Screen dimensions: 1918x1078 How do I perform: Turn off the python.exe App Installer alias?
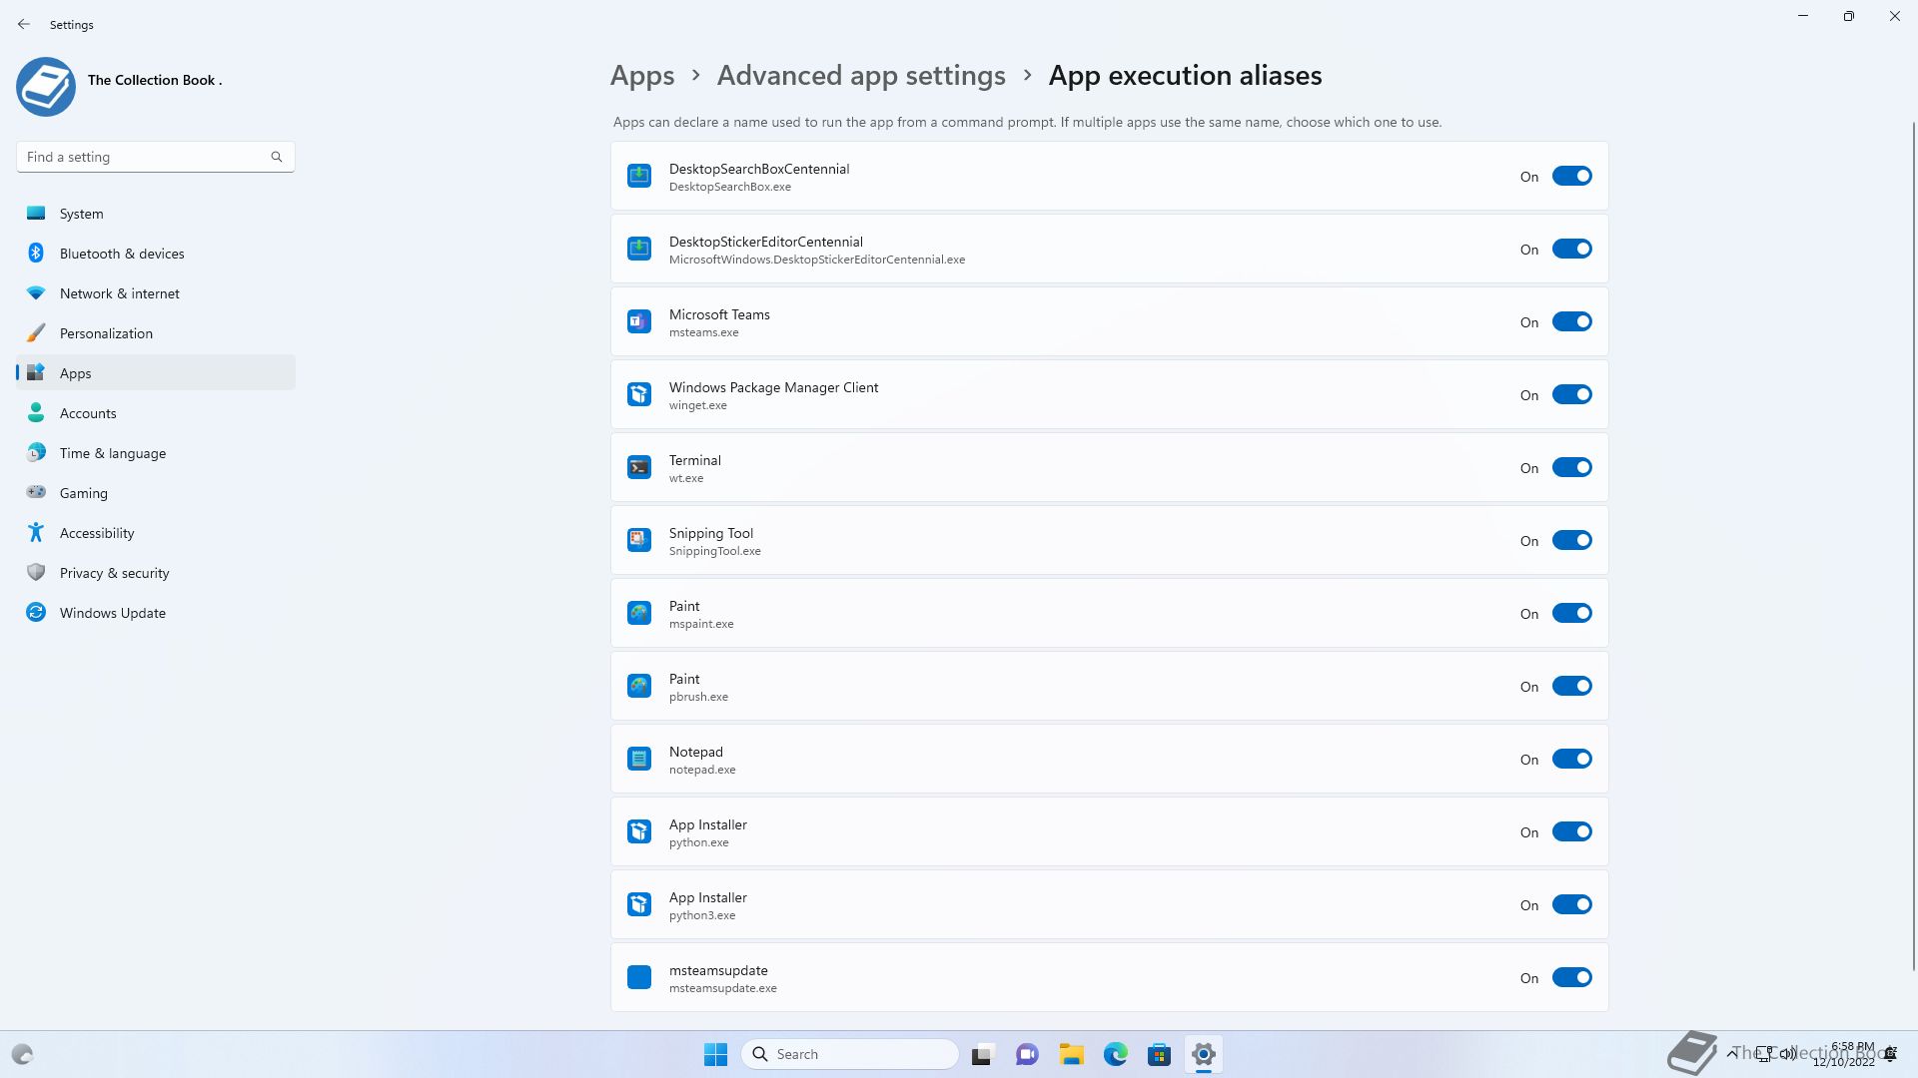1572,832
